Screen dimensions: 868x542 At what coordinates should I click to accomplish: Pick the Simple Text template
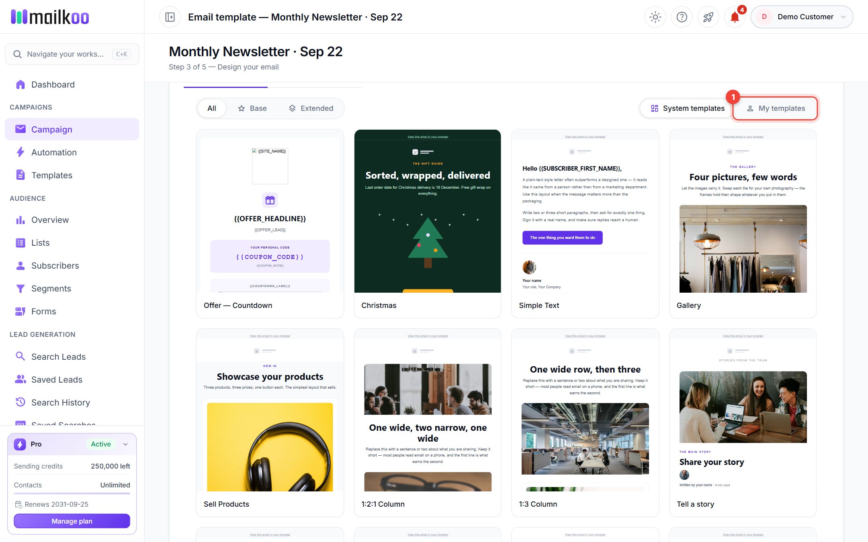(585, 224)
